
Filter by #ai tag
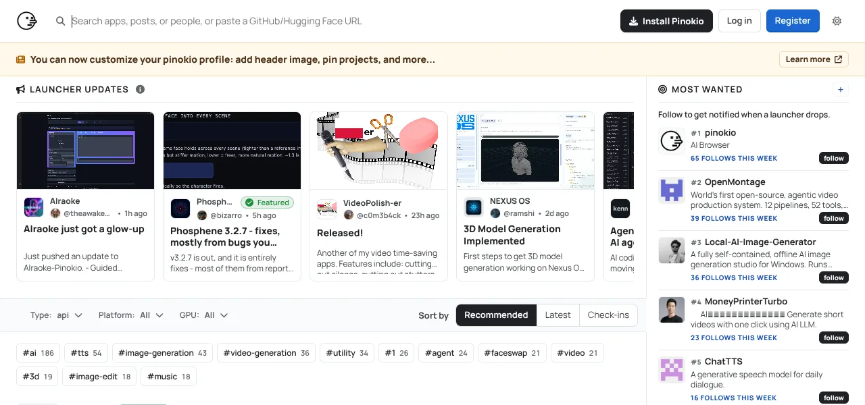39,353
